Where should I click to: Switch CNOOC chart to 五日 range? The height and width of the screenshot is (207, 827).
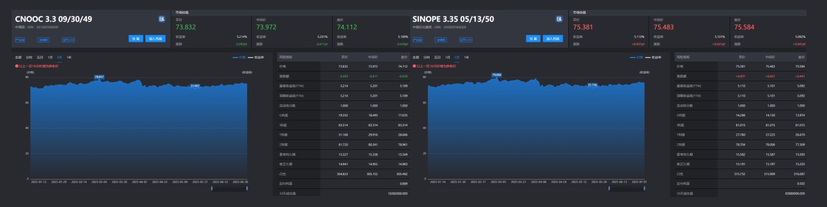tap(40, 57)
